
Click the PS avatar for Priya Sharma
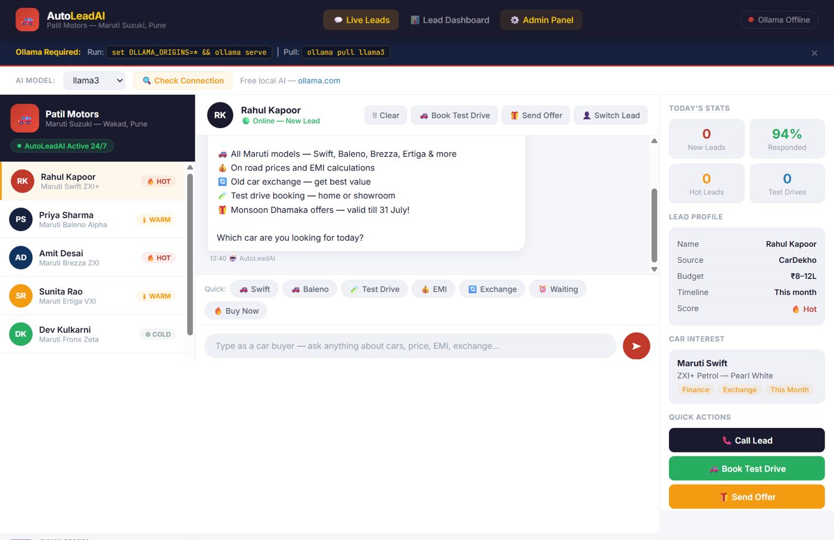pos(21,219)
